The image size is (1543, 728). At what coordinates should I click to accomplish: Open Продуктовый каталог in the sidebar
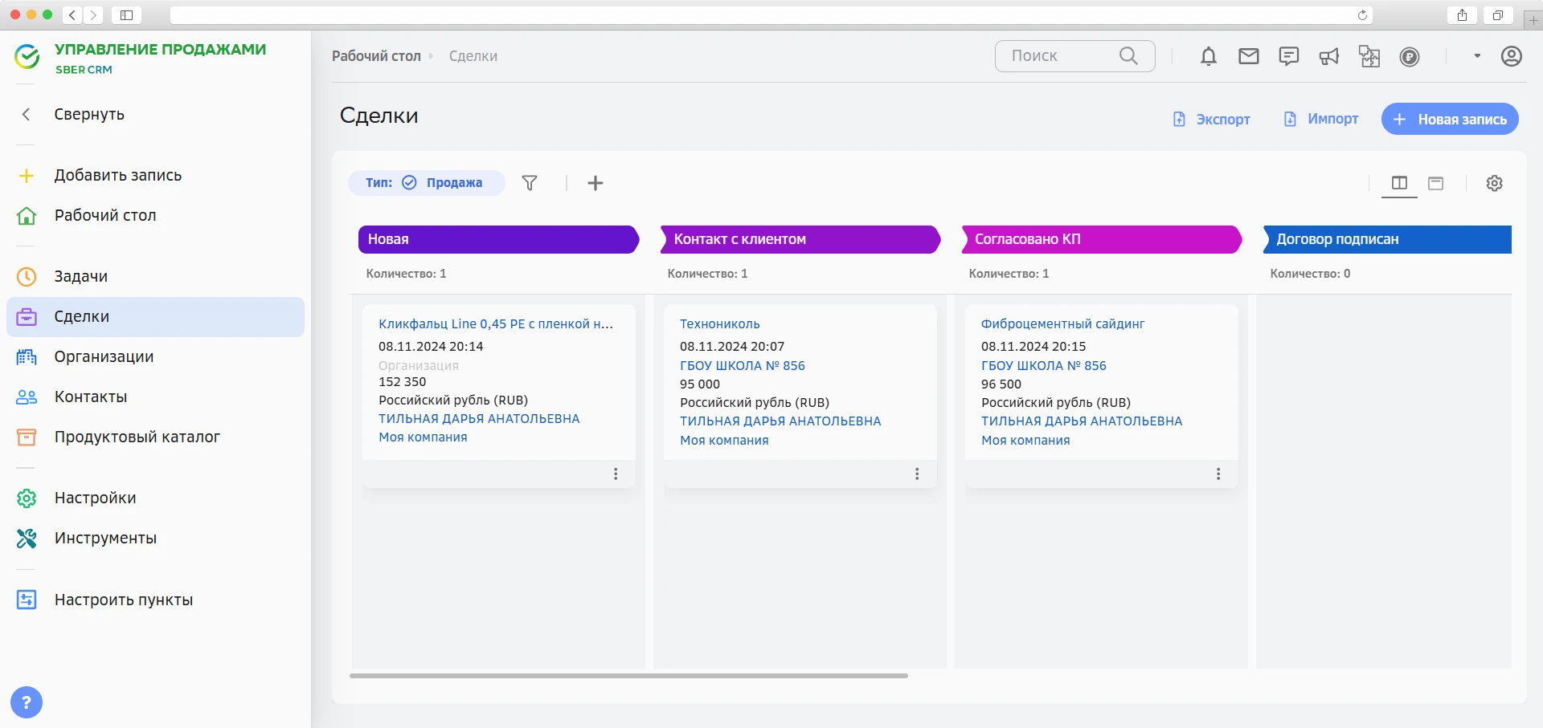137,437
